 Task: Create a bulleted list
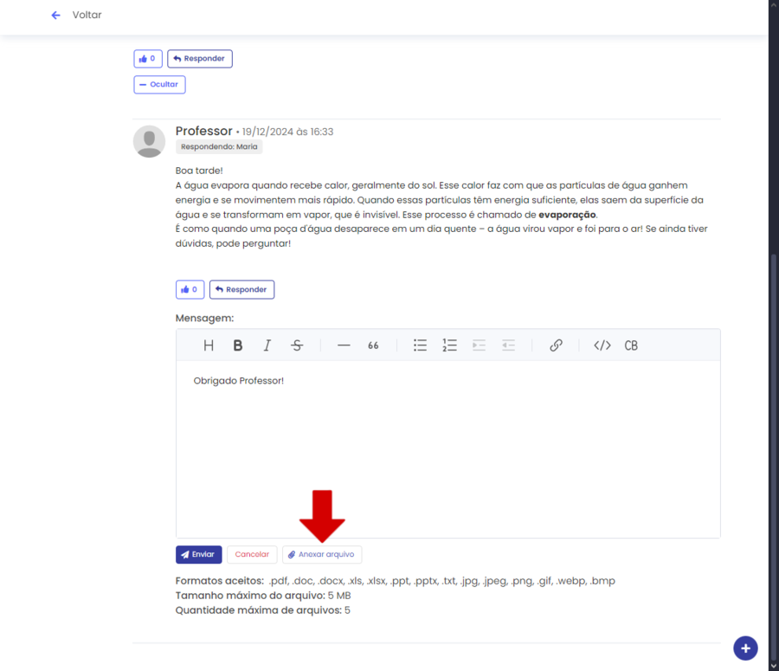[x=420, y=345]
